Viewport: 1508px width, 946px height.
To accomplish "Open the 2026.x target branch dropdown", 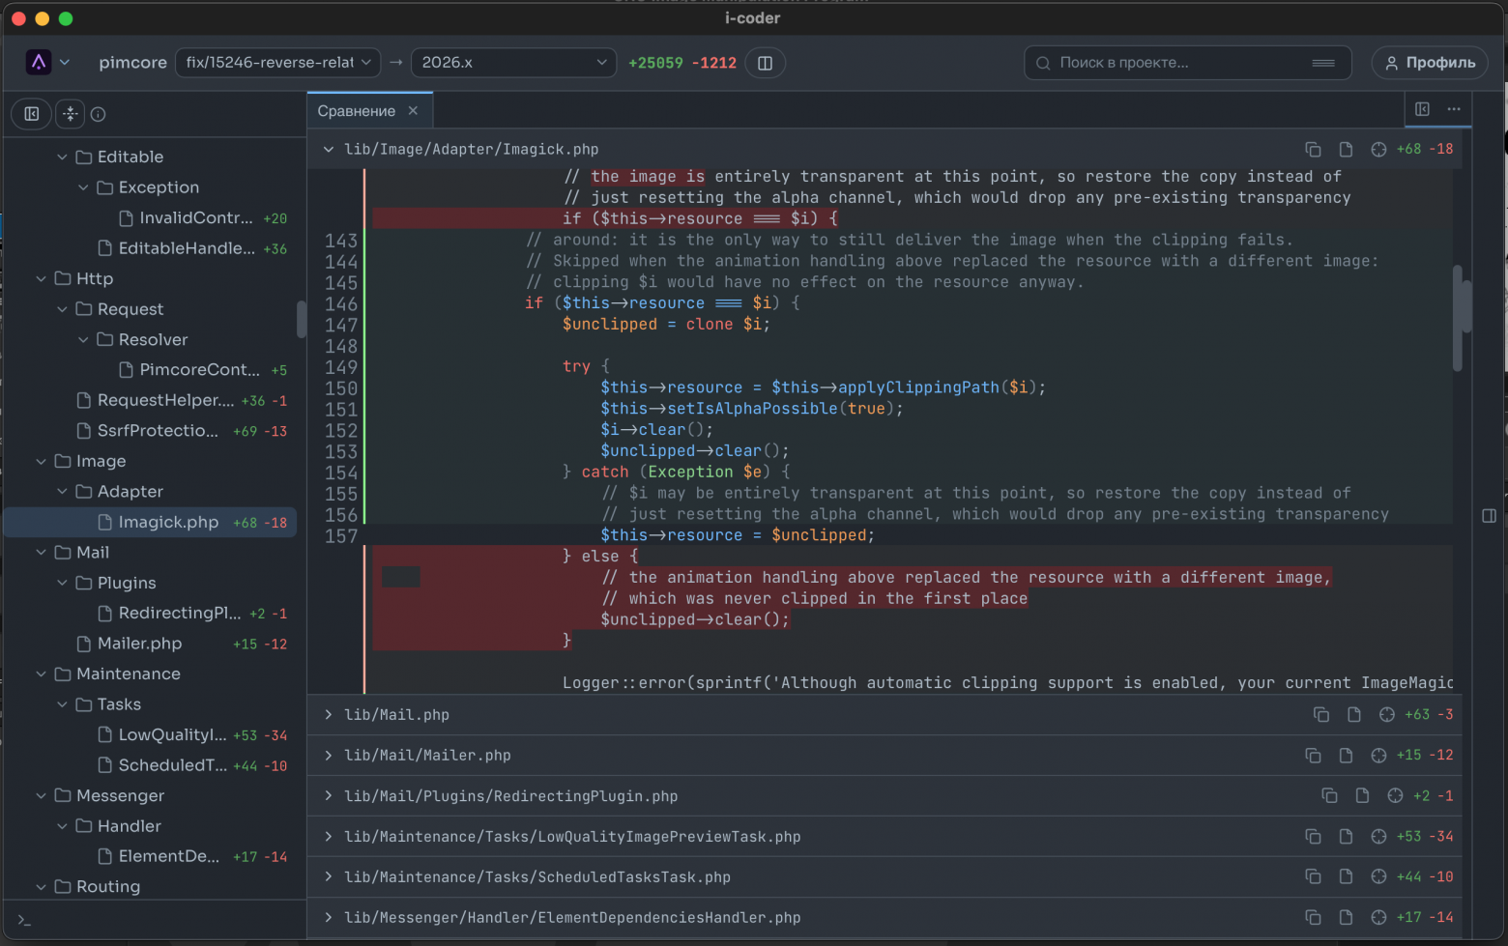I will (x=514, y=63).
